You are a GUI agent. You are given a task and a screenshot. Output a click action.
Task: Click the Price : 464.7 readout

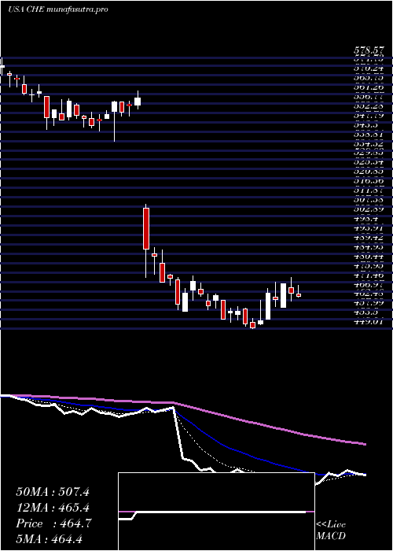click(53, 523)
